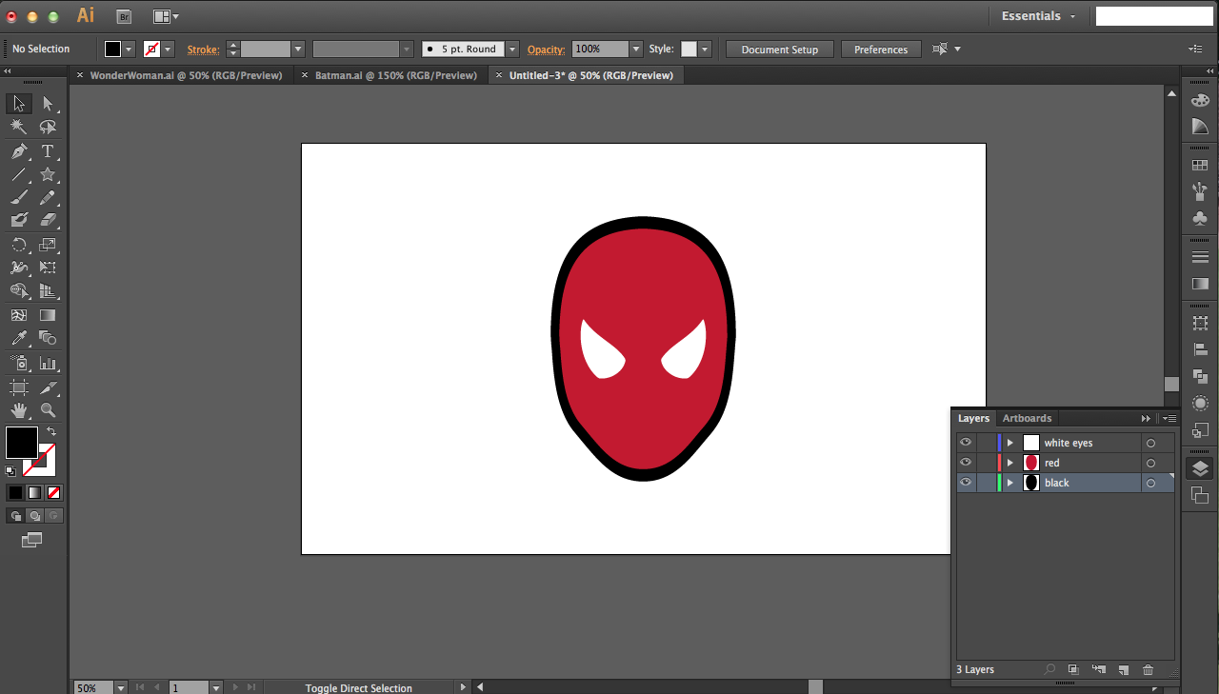
Task: Click the Direct Selection tool
Action: (x=48, y=104)
